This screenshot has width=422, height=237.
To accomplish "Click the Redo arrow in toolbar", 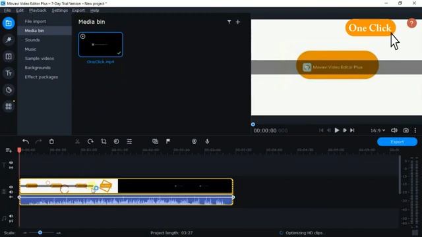I will [x=38, y=142].
